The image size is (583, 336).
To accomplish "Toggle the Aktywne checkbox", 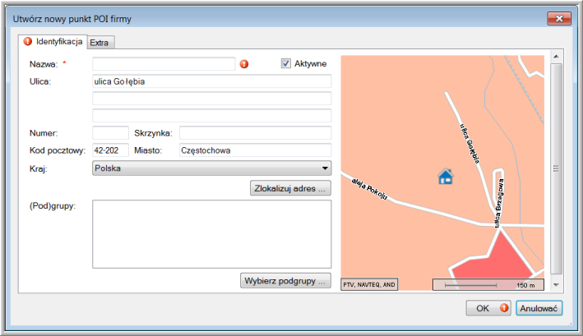I will coord(286,64).
